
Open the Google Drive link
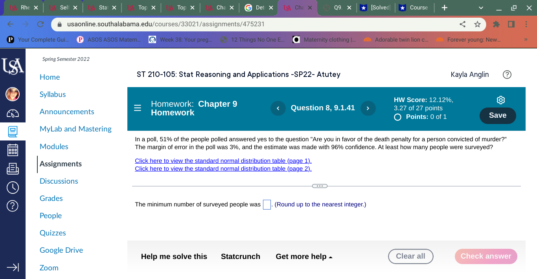point(61,250)
